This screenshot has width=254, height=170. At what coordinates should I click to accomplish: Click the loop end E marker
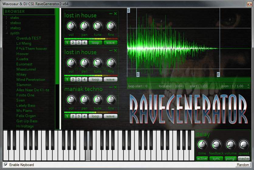(218, 75)
